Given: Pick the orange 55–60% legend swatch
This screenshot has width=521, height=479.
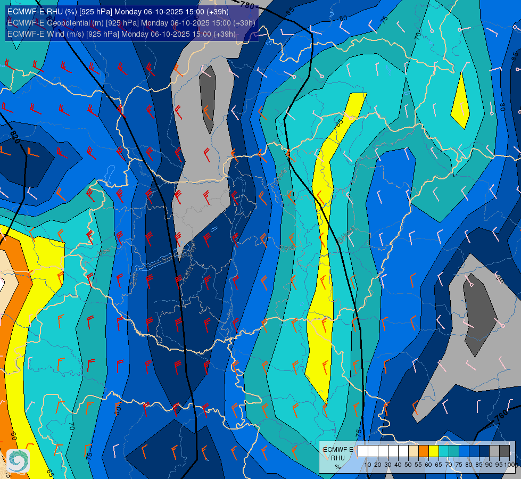Looking at the screenshot, I should (x=424, y=451).
